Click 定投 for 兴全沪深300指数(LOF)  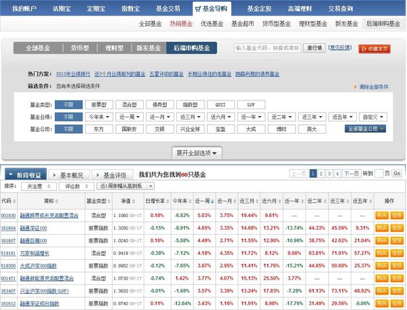tap(397, 291)
